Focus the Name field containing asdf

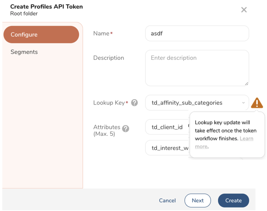pyautogui.click(x=197, y=34)
